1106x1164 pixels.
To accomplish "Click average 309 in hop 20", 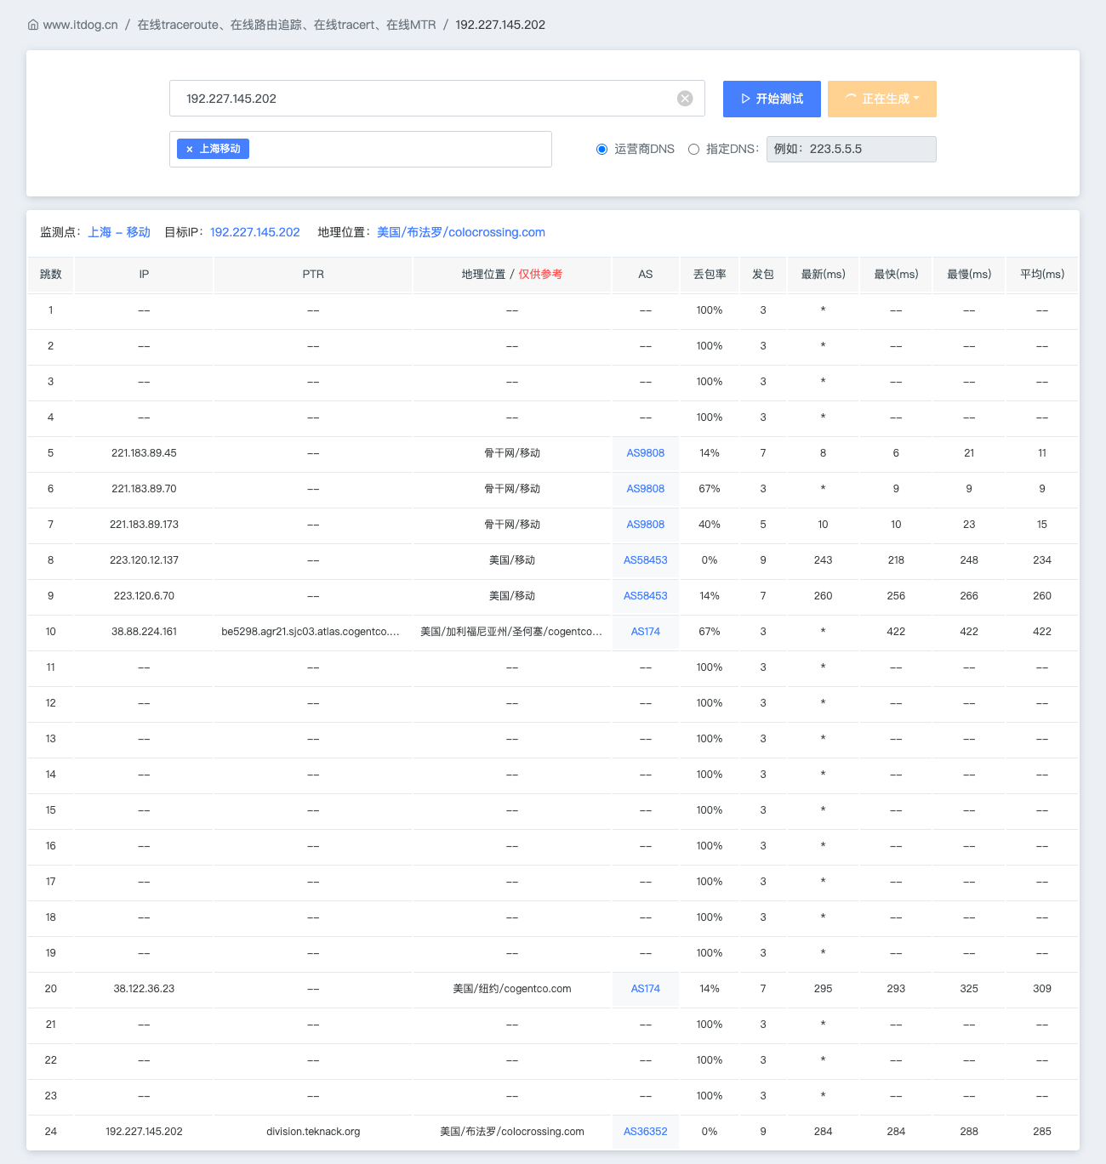I will (x=1042, y=989).
